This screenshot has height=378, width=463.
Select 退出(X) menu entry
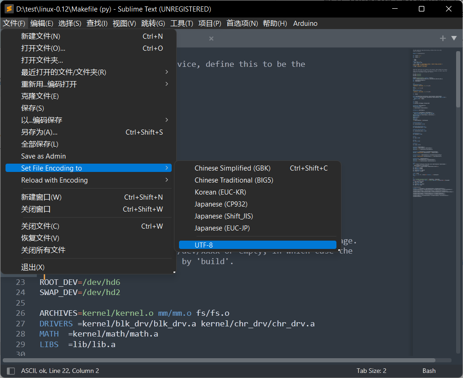click(88, 267)
